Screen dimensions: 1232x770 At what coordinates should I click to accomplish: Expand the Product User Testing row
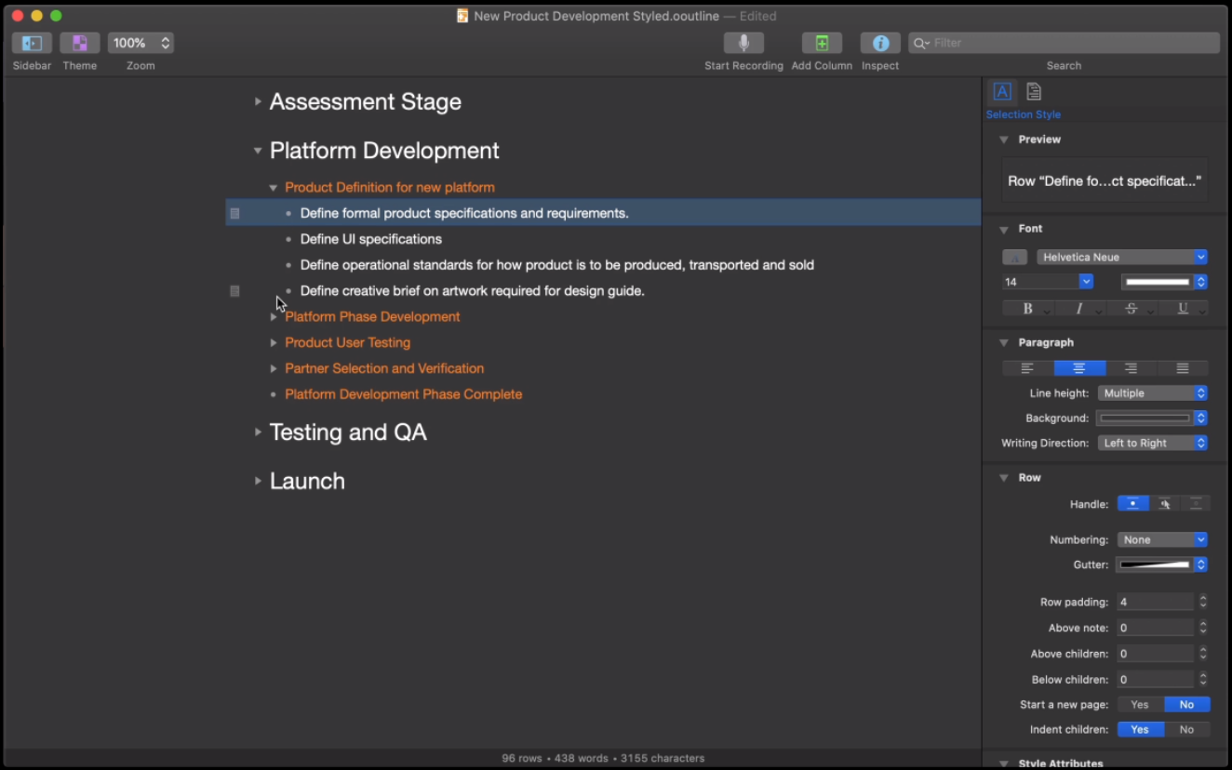[273, 342]
